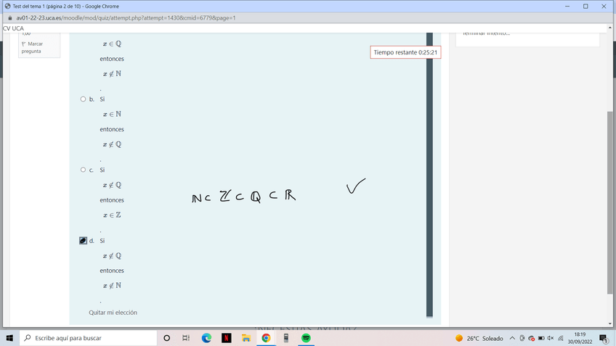
Task: Open the Windows Start menu
Action: pyautogui.click(x=10, y=338)
